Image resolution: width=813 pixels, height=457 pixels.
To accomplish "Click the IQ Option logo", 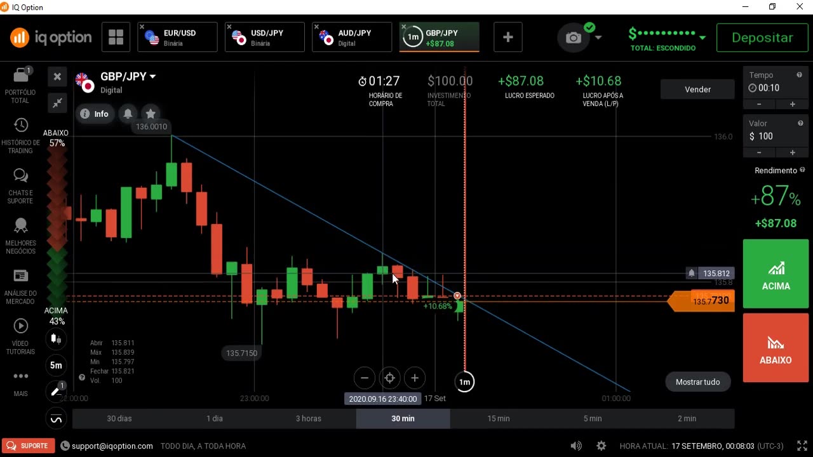I will [x=51, y=37].
